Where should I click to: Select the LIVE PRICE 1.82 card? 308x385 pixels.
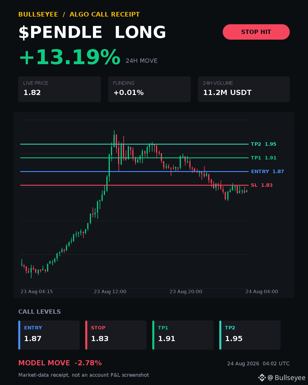[60, 89]
